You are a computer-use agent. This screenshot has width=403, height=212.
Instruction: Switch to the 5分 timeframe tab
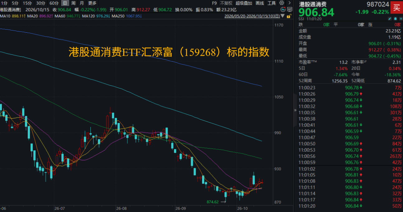pyautogui.click(x=15, y=3)
